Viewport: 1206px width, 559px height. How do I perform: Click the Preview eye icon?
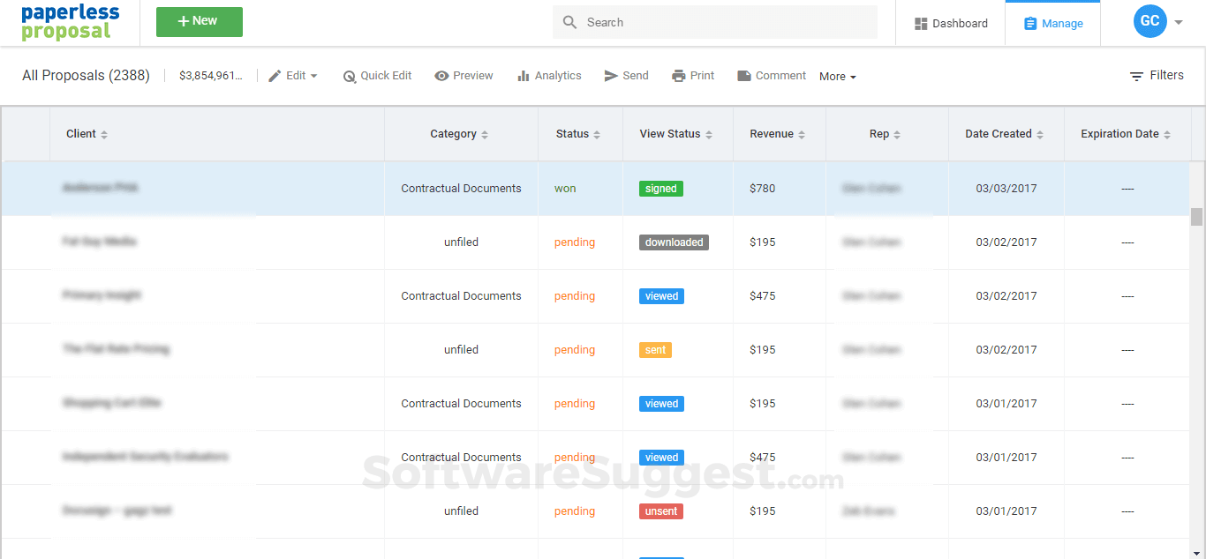[442, 76]
